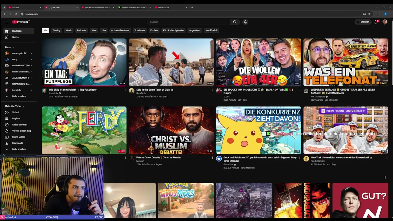Image resolution: width=393 pixels, height=221 pixels.
Task: Click the youtube.com address bar
Action: [190, 14]
